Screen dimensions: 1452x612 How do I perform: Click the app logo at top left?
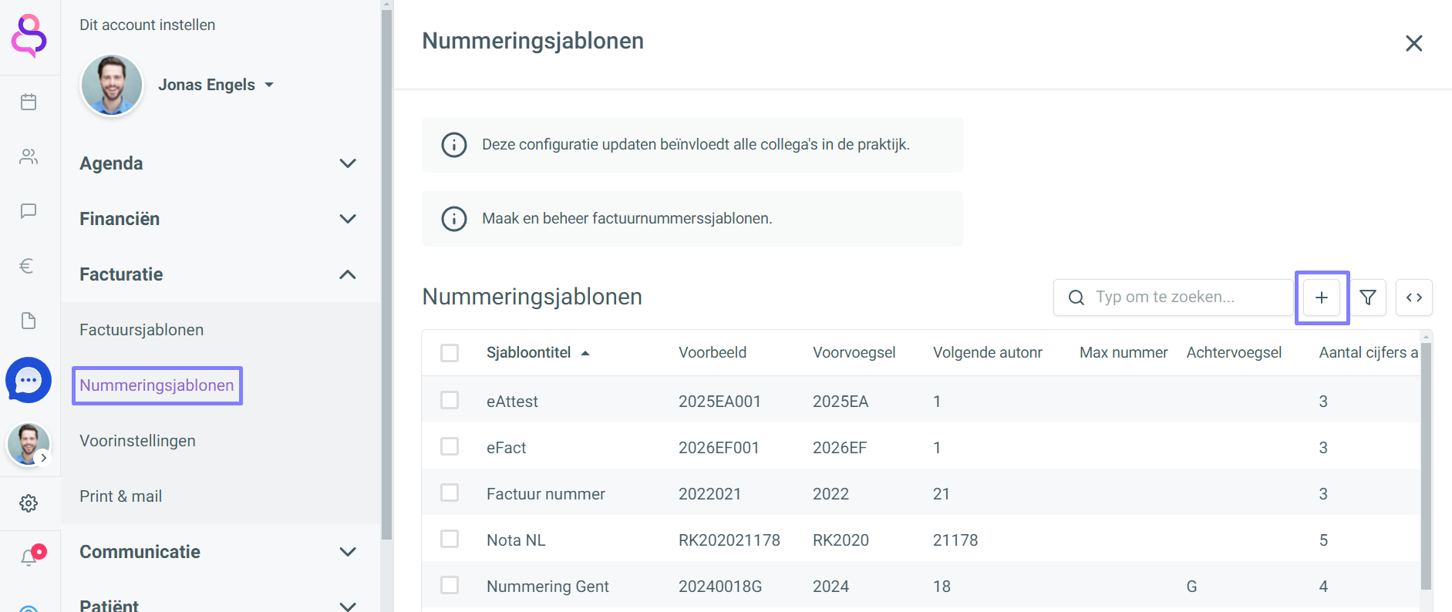29,36
